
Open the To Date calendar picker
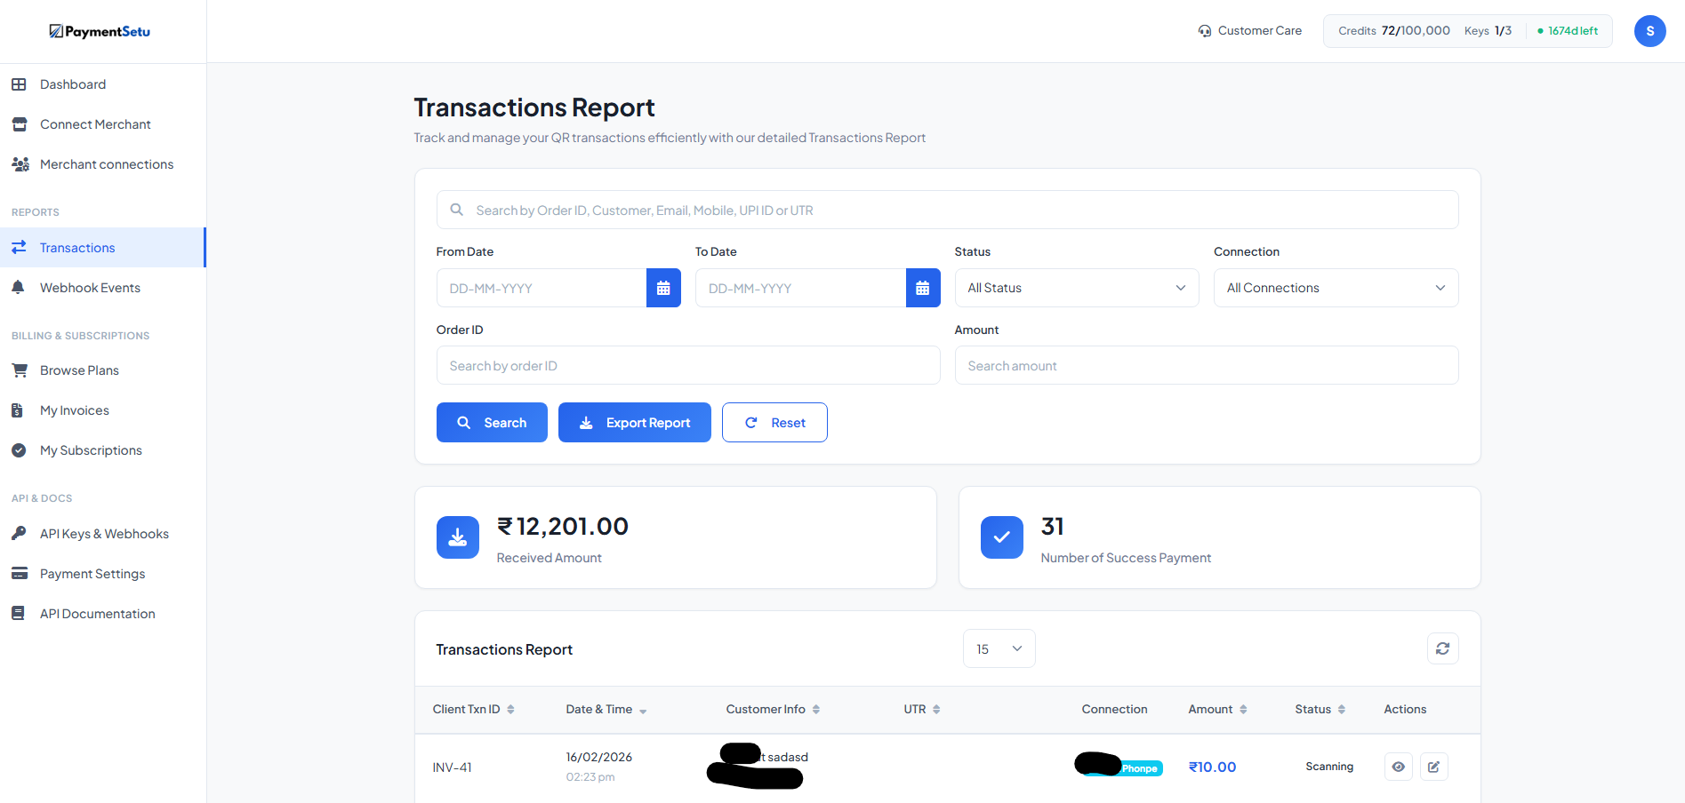(x=922, y=288)
